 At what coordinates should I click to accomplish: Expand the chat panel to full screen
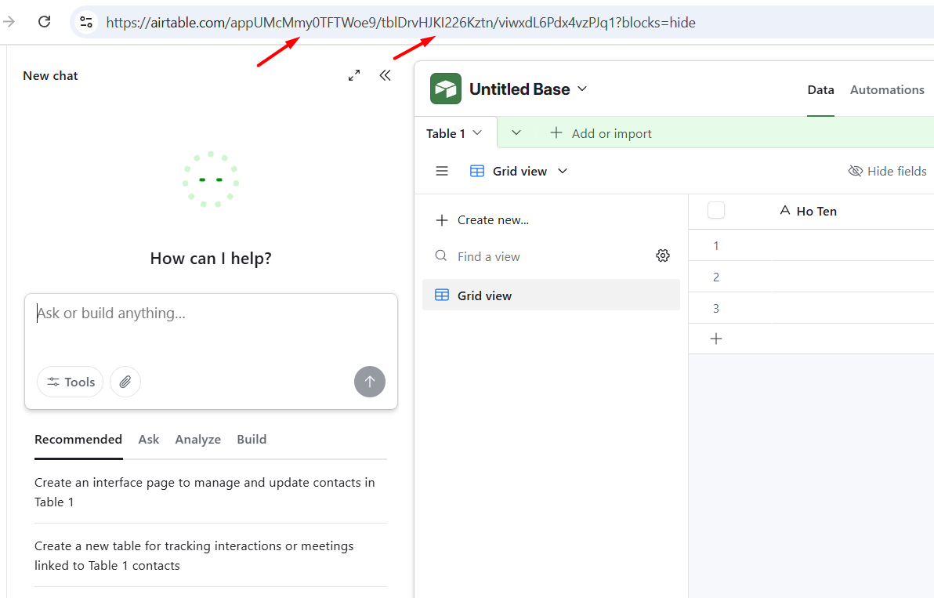click(x=353, y=74)
